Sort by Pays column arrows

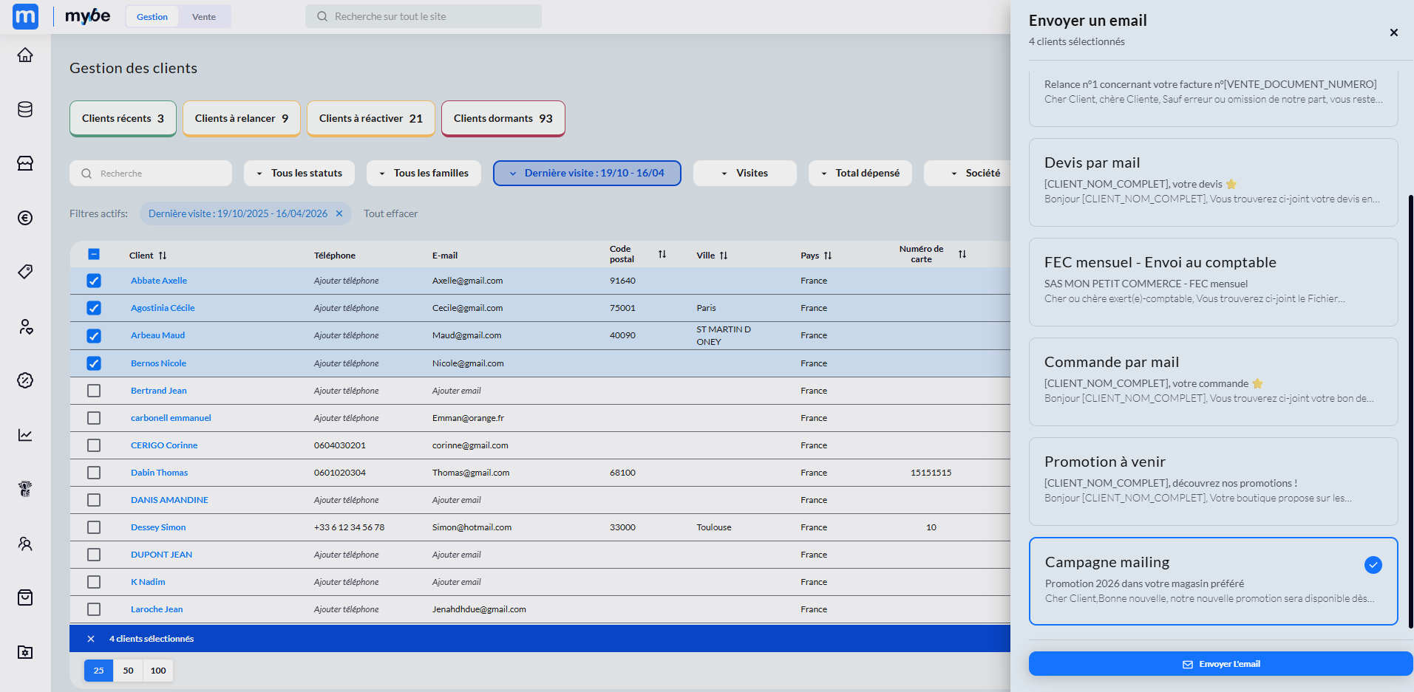[x=828, y=256]
